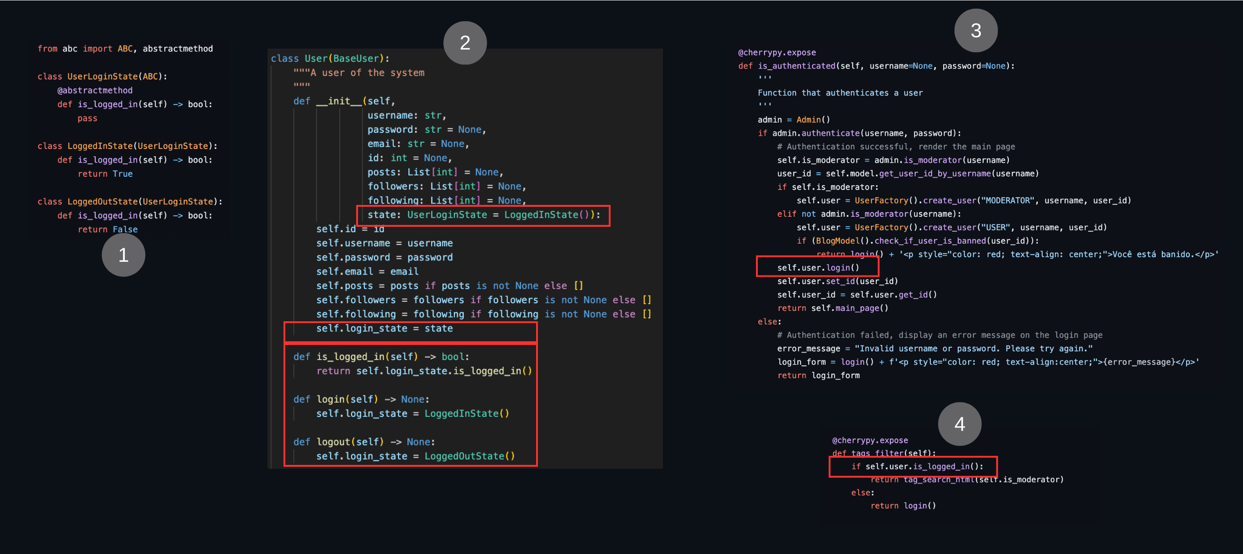1243x554 pixels.
Task: Click the '@abstractmethod' decorator text
Action: [94, 90]
